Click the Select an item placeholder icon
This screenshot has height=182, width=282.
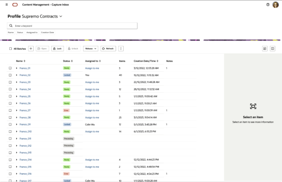253,106
